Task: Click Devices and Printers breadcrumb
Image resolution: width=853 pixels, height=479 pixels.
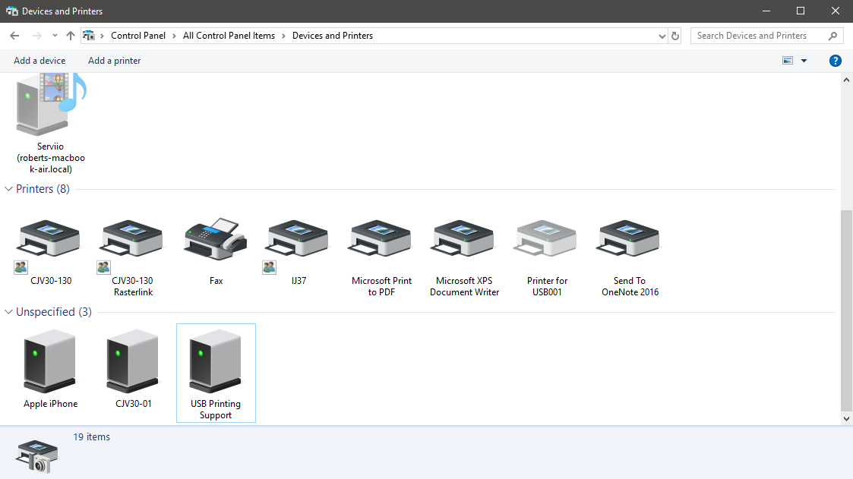Action: coord(333,36)
